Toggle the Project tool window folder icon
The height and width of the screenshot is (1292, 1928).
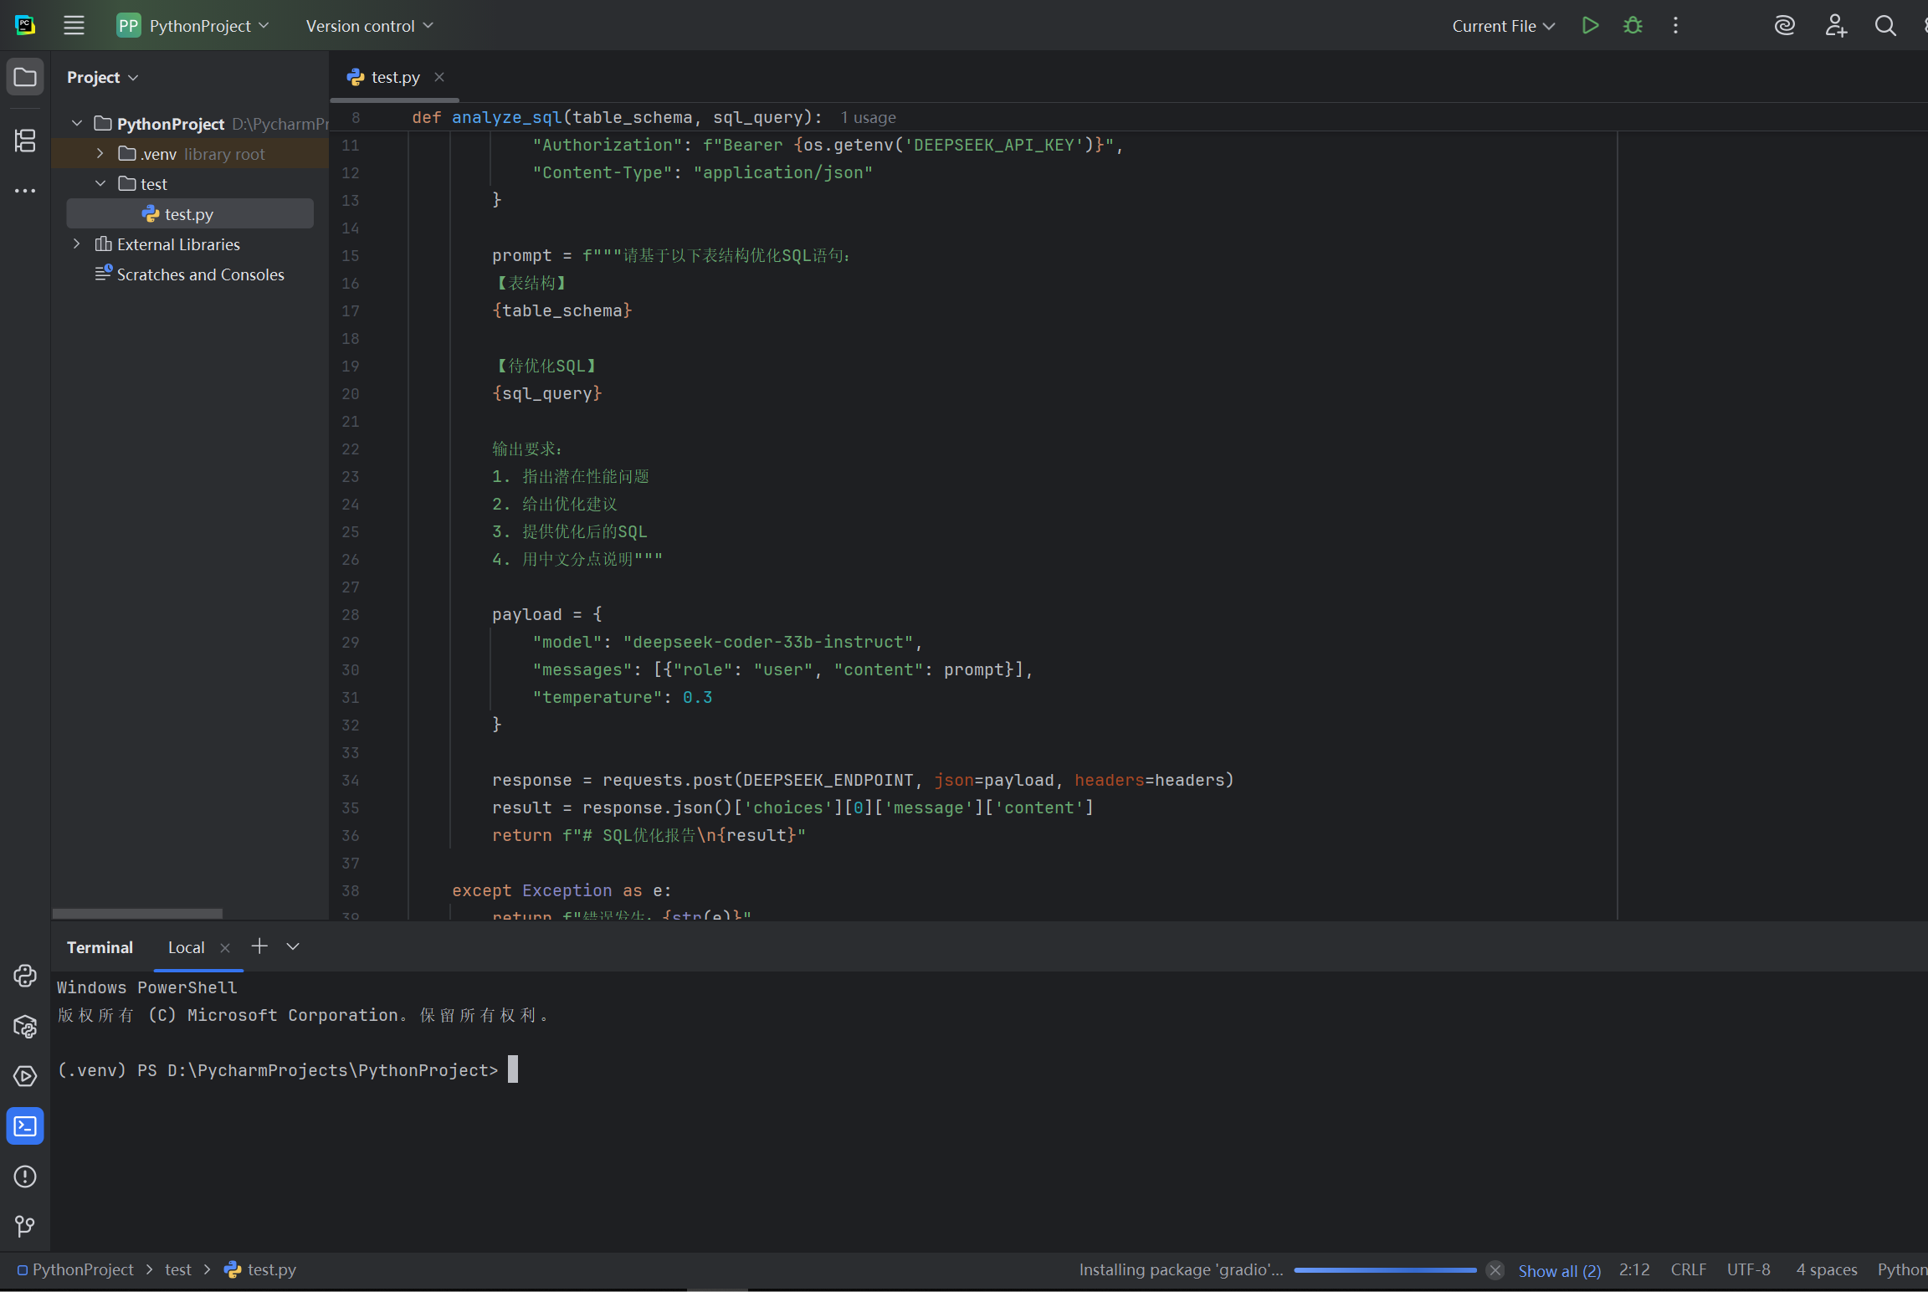(25, 77)
